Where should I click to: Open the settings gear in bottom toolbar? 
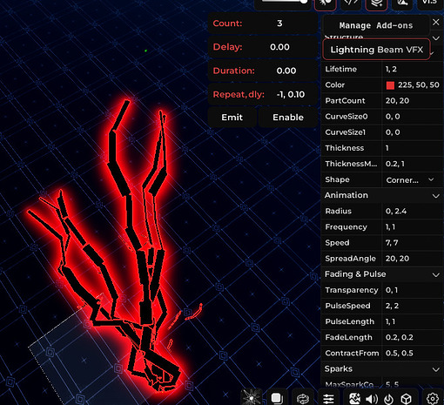pos(432,398)
